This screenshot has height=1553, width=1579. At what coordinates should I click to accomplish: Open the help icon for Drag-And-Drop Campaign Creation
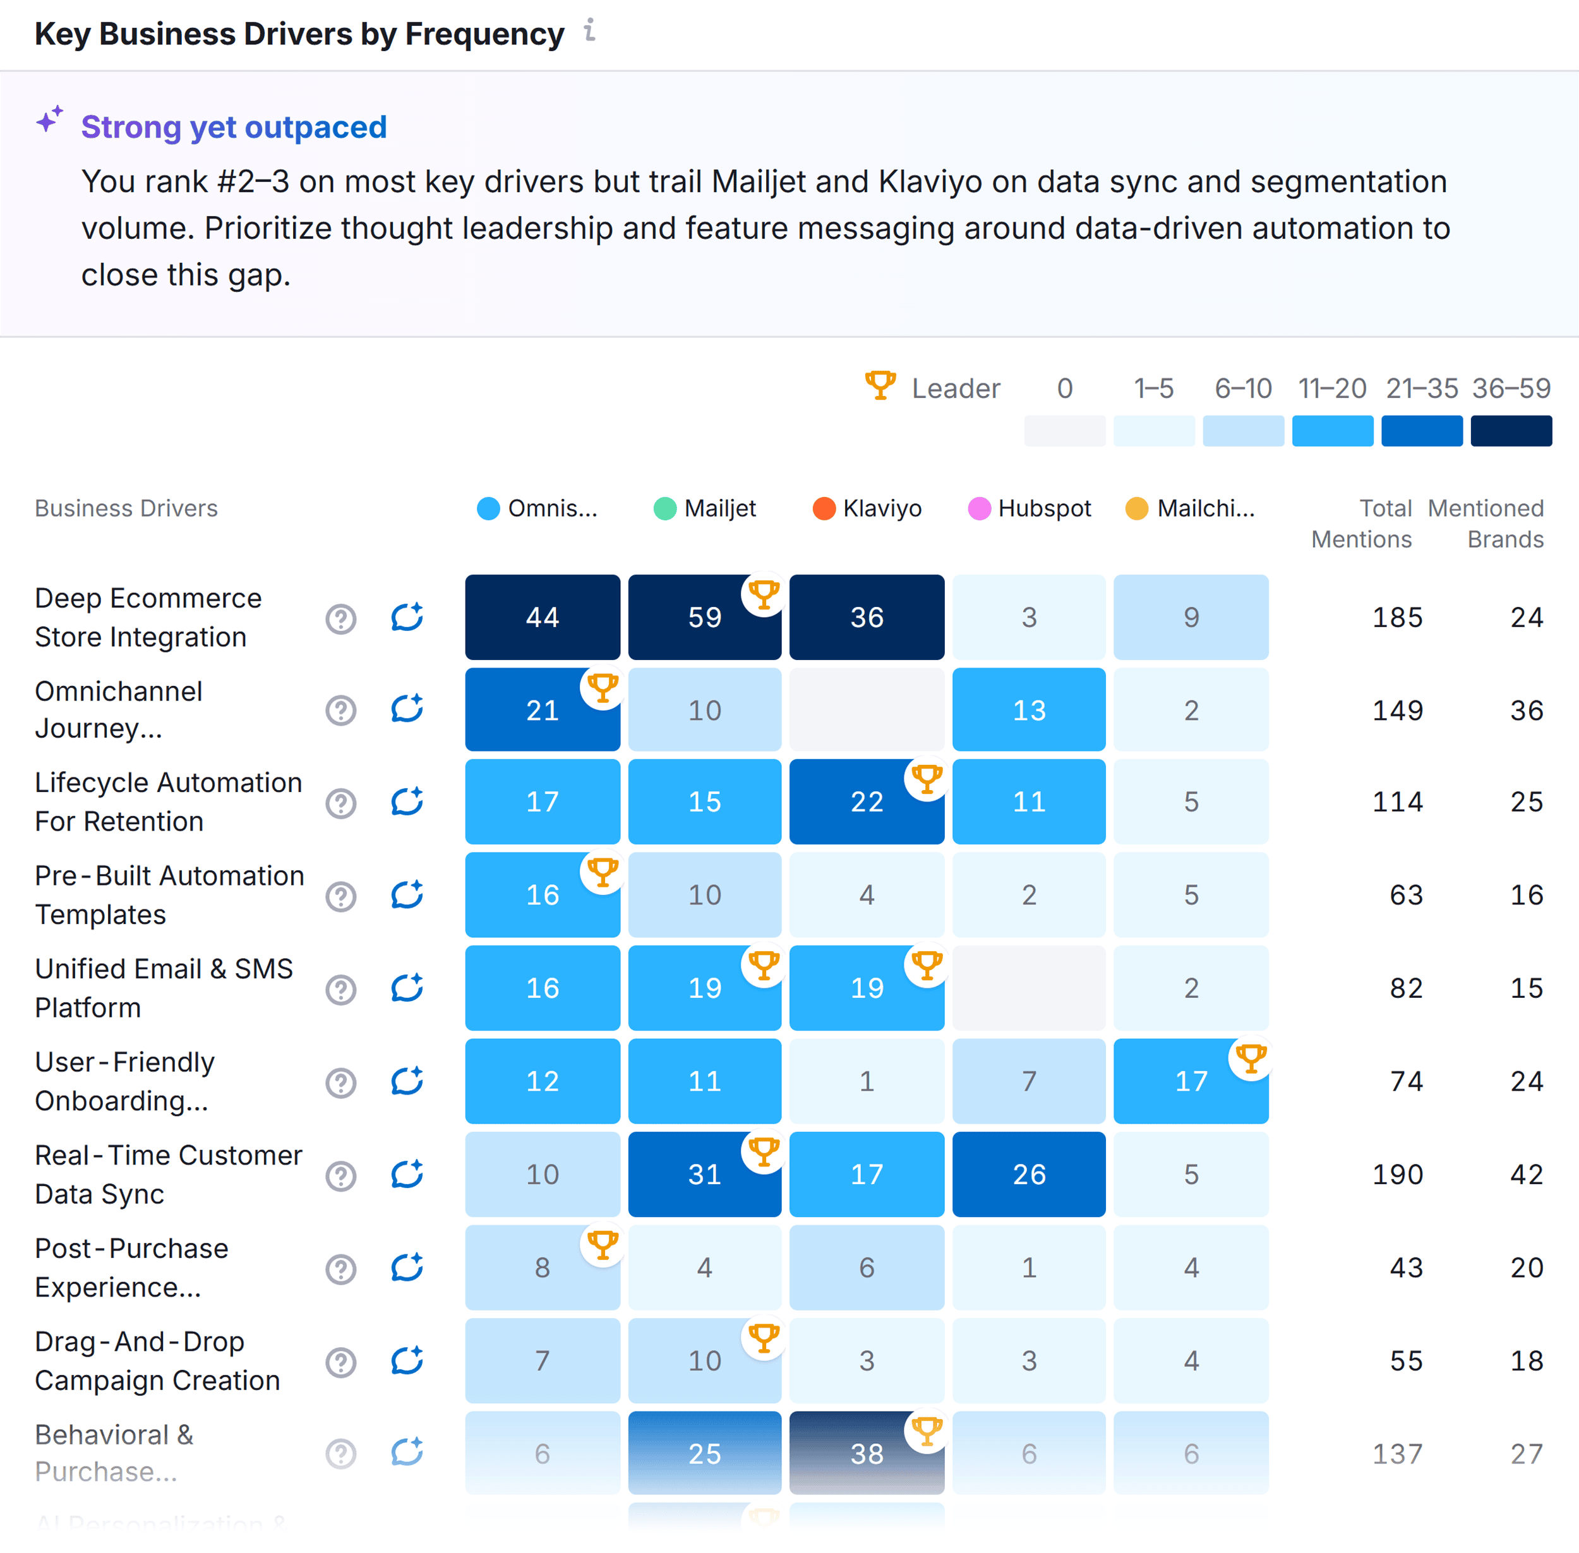[341, 1362]
